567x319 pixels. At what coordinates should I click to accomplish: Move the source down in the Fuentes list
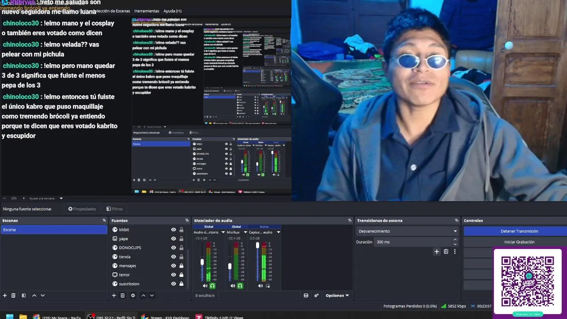click(x=152, y=296)
